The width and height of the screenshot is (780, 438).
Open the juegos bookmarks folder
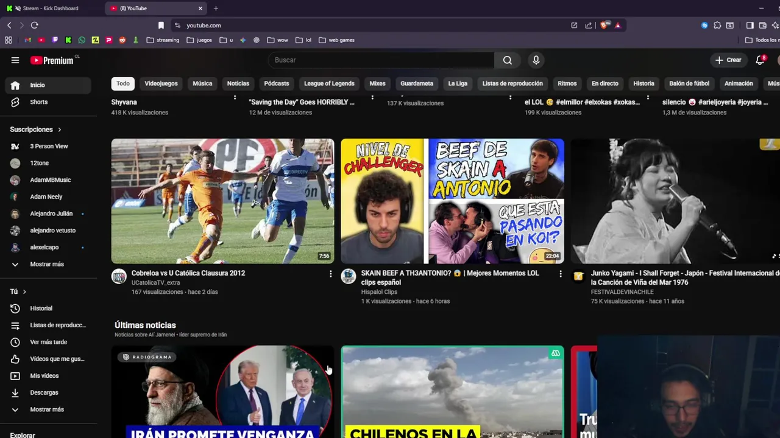point(200,40)
